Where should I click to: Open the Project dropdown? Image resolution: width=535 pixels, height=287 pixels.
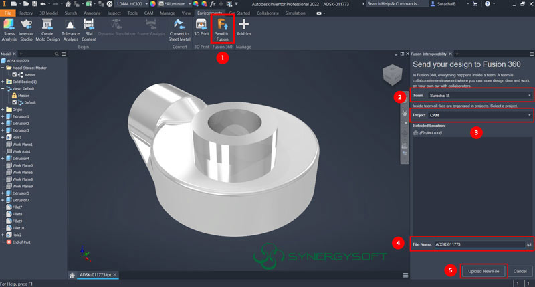[x=479, y=115]
